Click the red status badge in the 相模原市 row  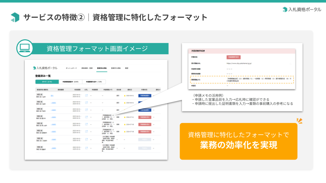click(145, 131)
